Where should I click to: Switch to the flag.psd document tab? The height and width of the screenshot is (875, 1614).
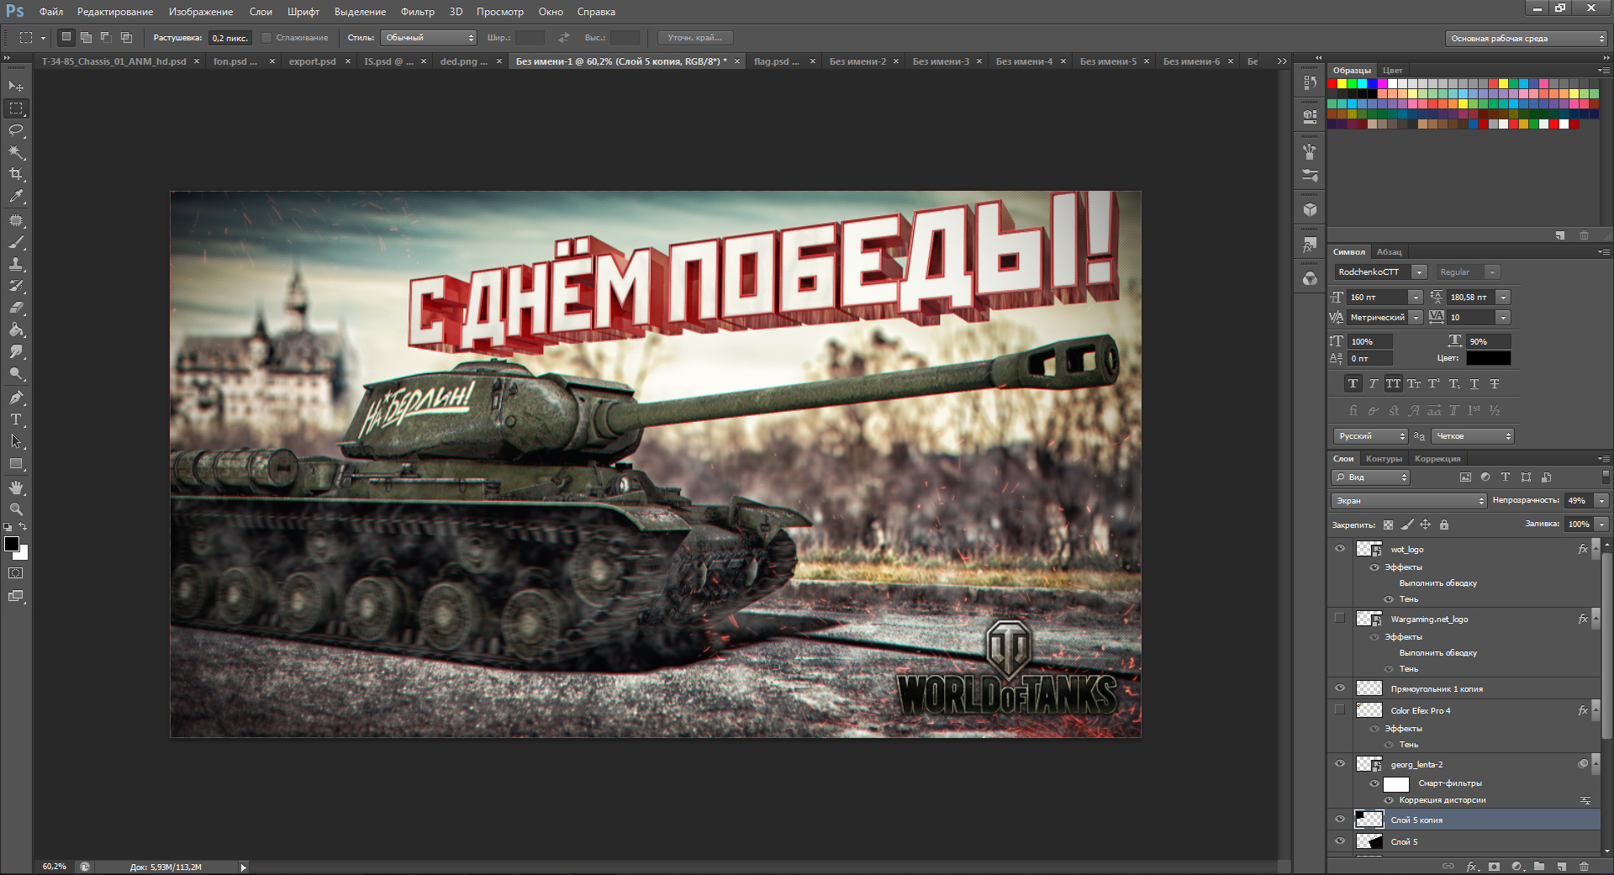(x=775, y=61)
